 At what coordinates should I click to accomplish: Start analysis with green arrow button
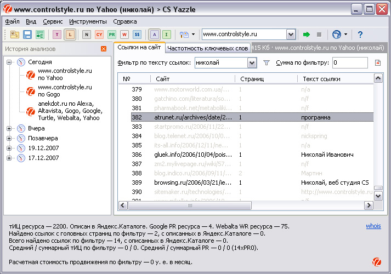tap(307, 35)
